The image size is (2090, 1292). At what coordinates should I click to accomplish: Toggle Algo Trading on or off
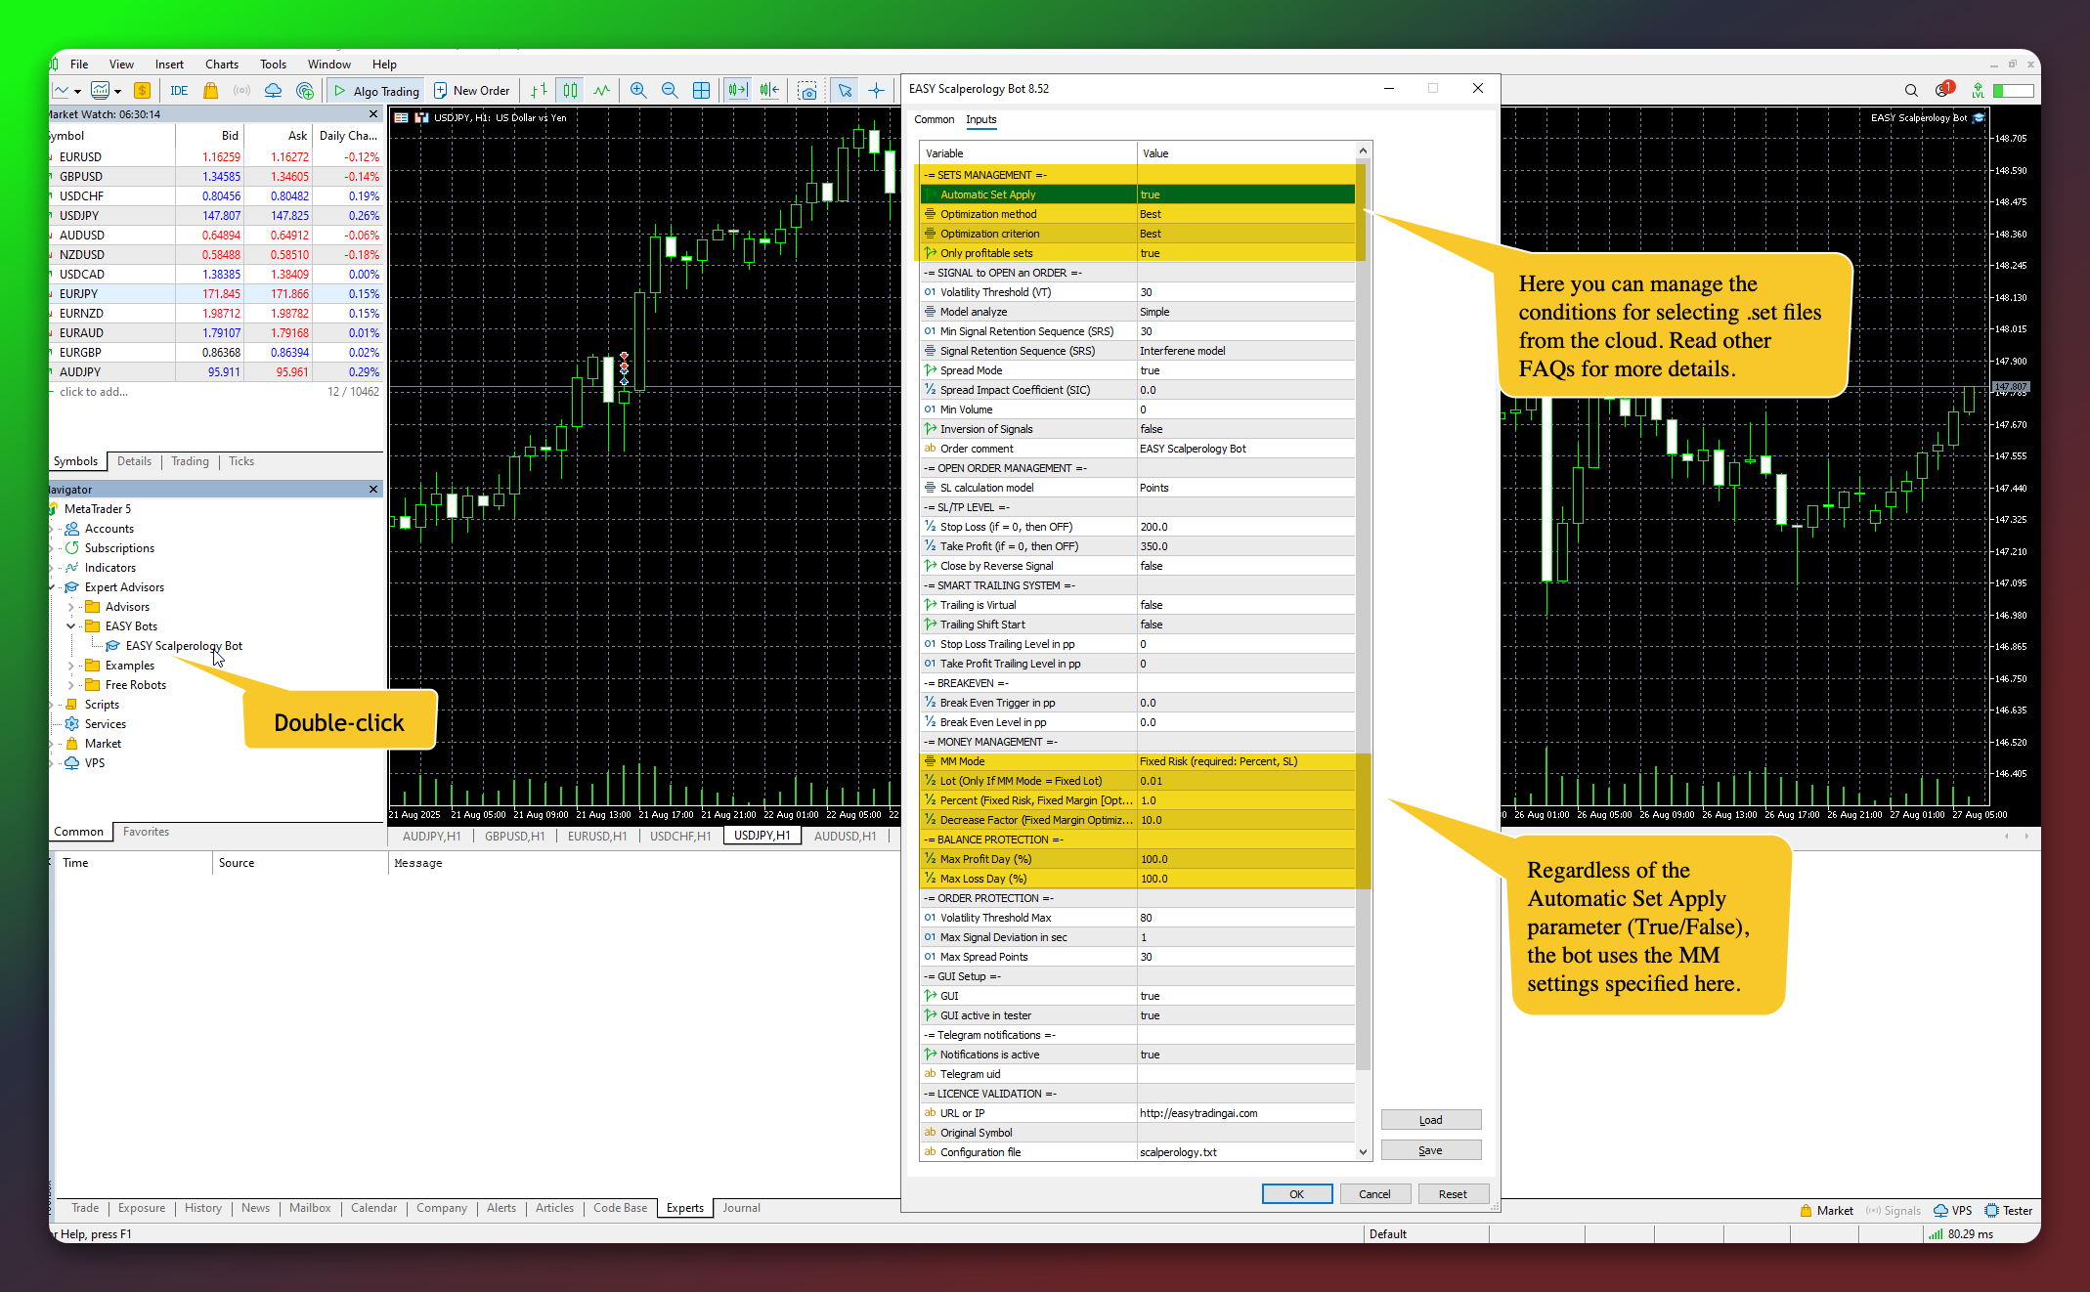pos(376,91)
